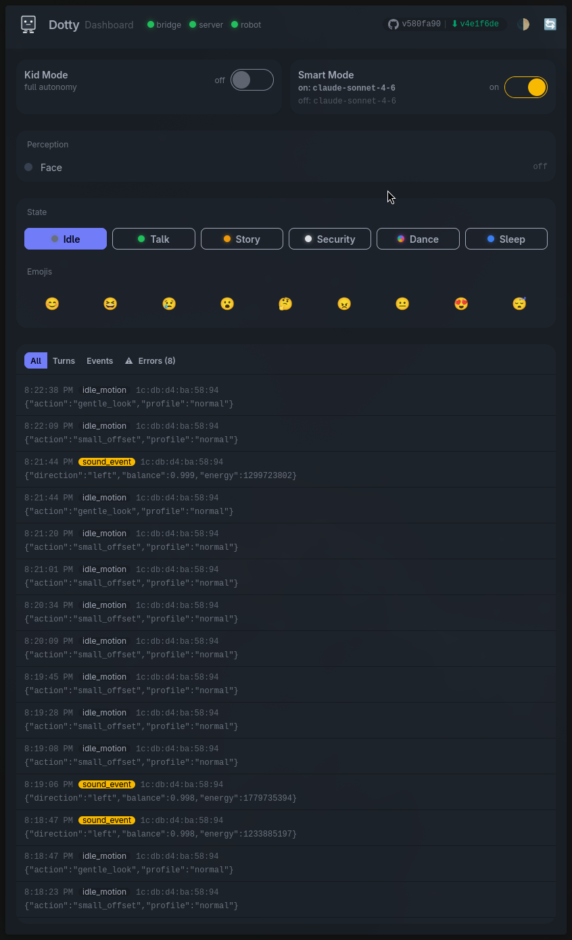Click the update v4e1f6de badge

pos(475,24)
